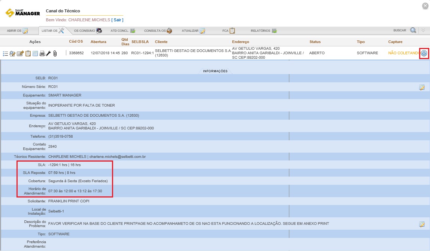The image size is (430, 251).
Task: Click the ABERTO status cell
Action: click(x=317, y=53)
